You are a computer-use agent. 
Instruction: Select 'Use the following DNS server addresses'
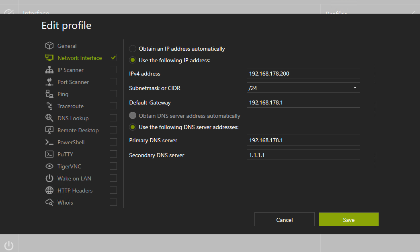[132, 127]
